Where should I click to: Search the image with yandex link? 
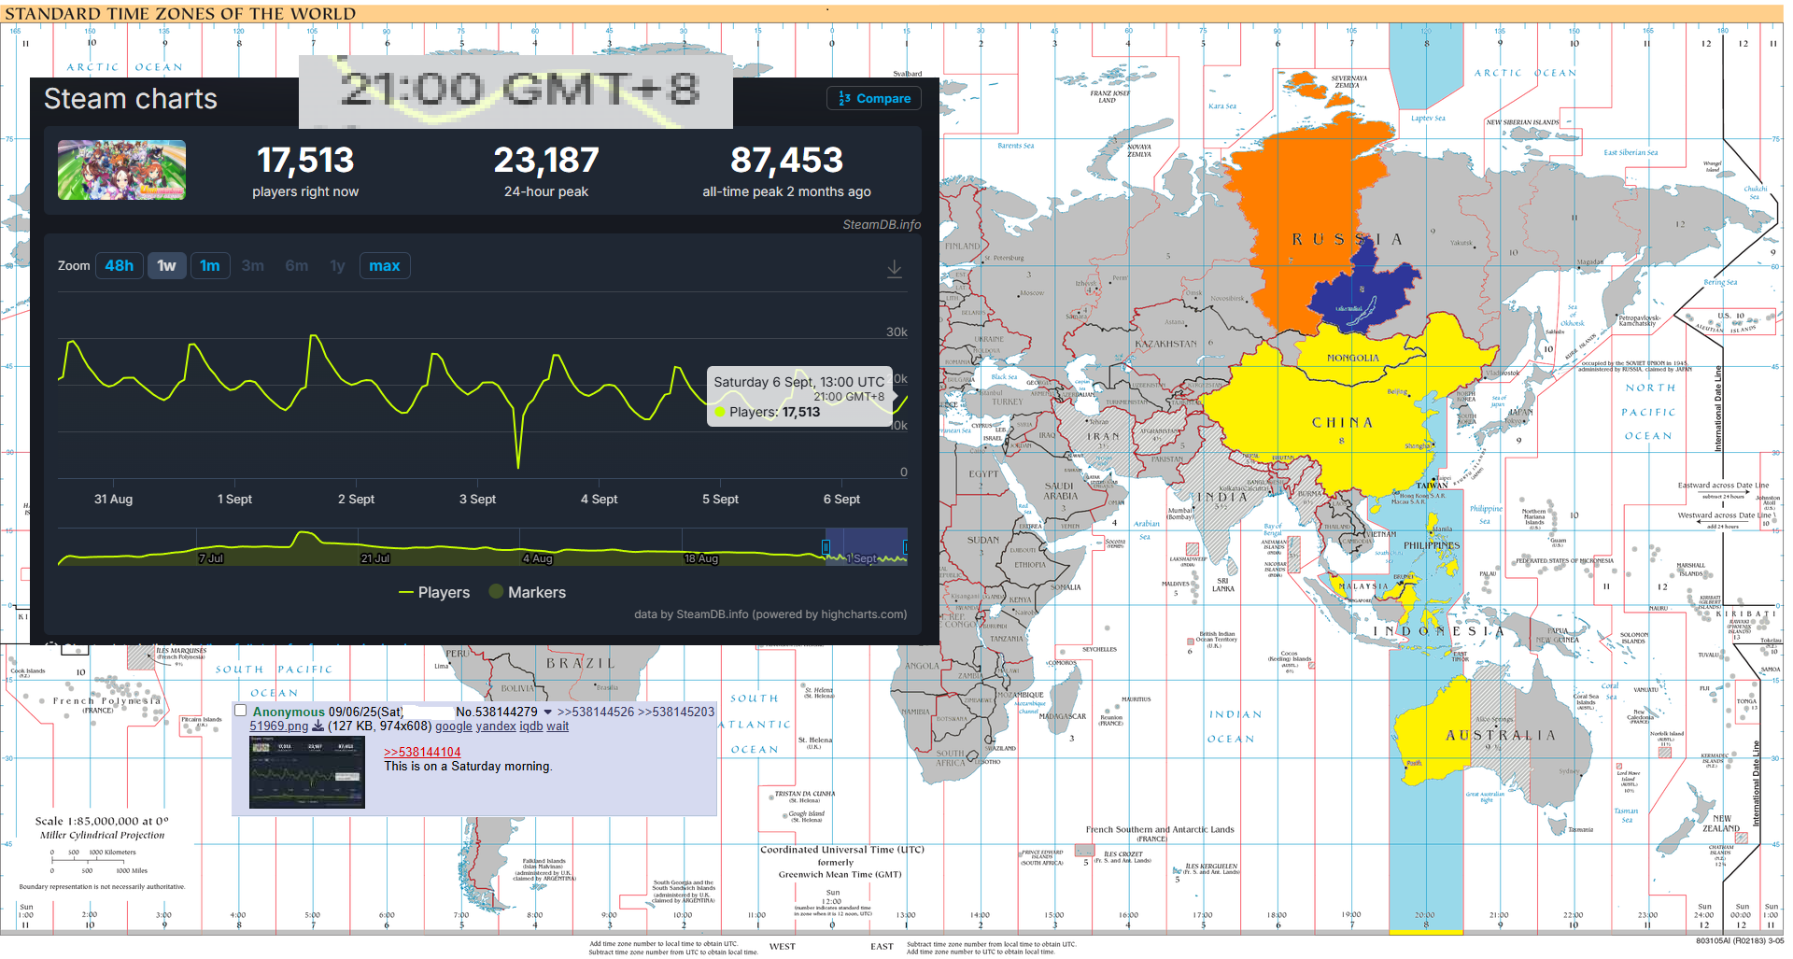(x=496, y=726)
